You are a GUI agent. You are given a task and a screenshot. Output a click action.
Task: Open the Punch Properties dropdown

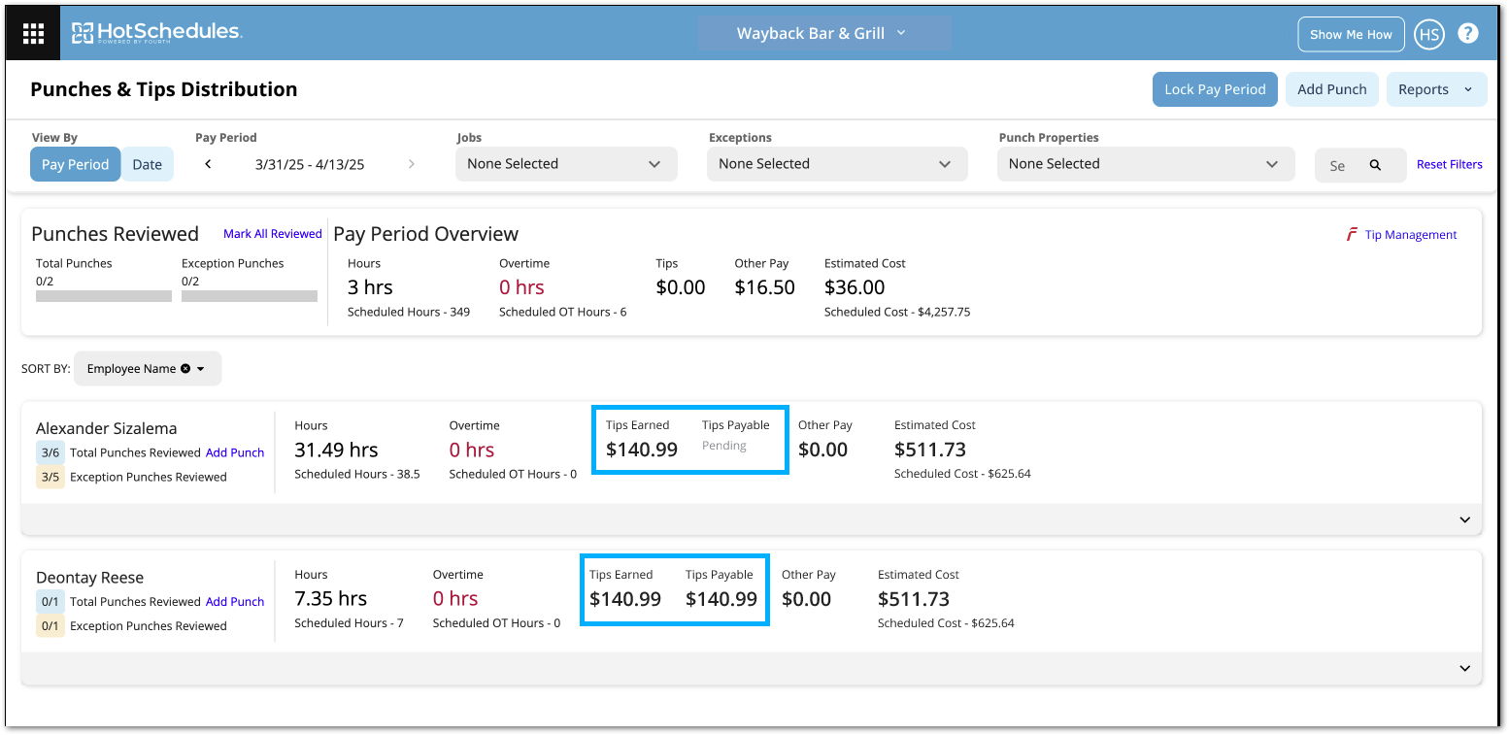[1145, 164]
